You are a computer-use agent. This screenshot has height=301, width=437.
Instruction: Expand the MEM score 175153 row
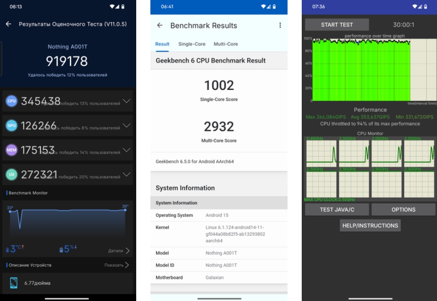click(x=126, y=150)
